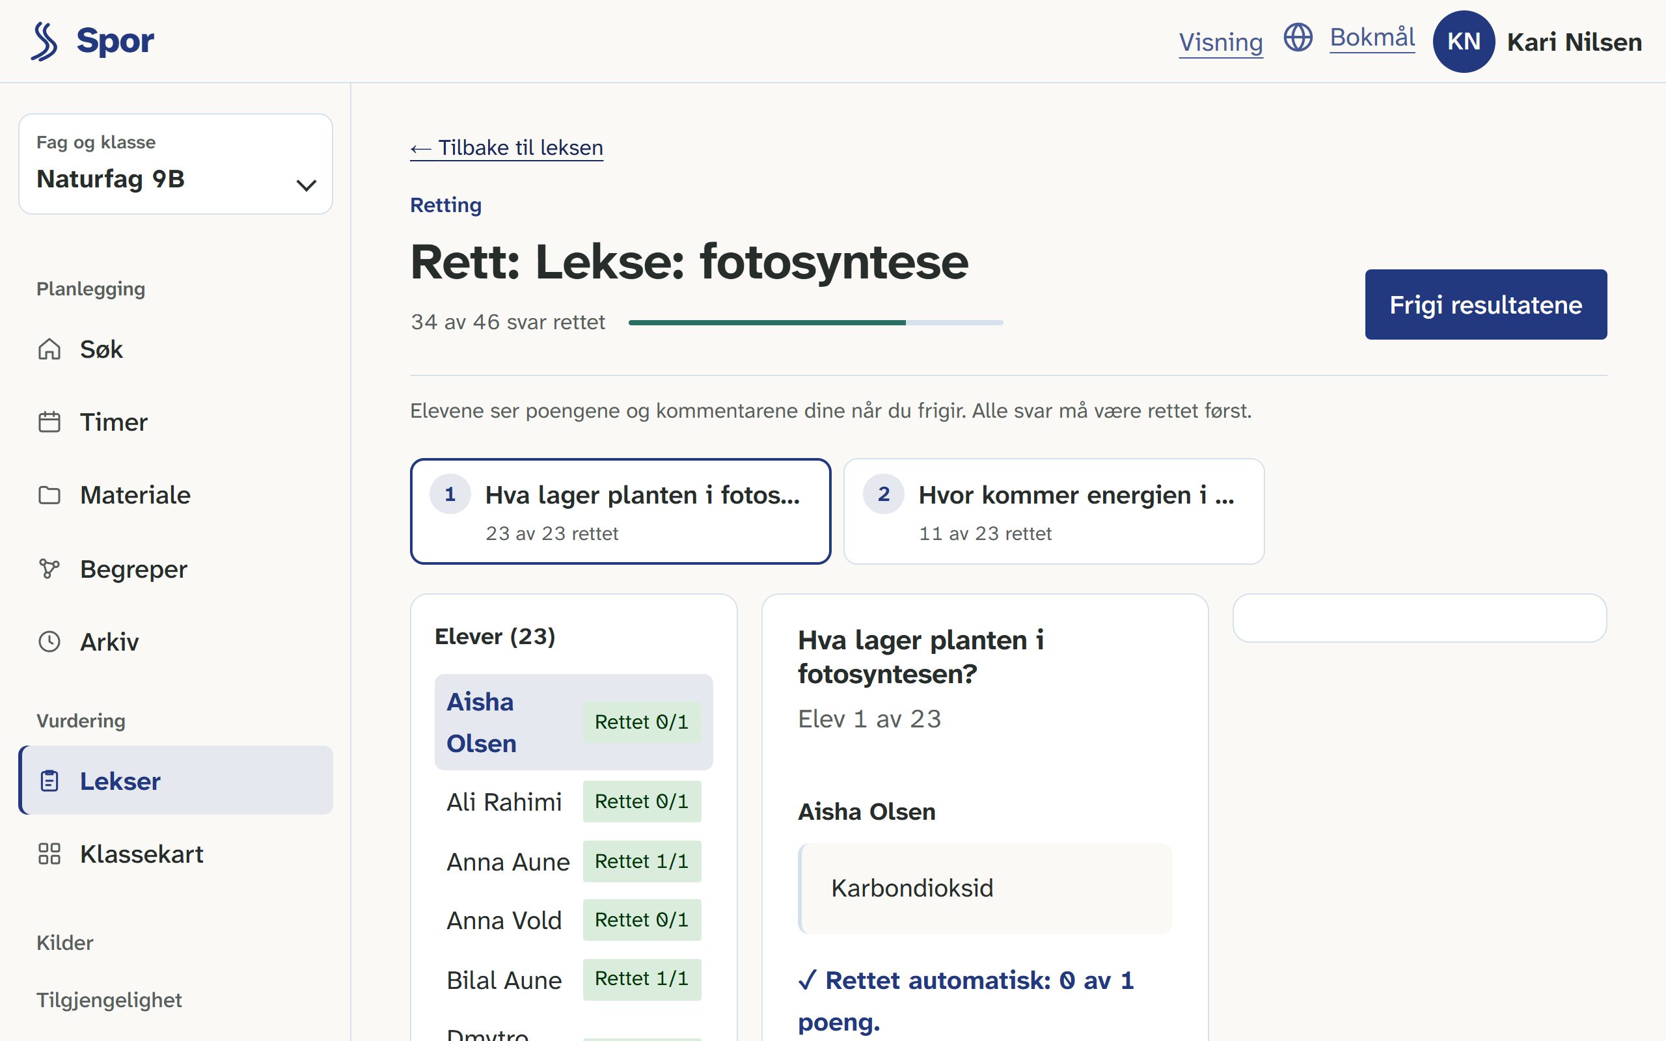This screenshot has height=1041, width=1666.
Task: Click the '34 av 46 svar rettet' text
Action: pos(508,322)
